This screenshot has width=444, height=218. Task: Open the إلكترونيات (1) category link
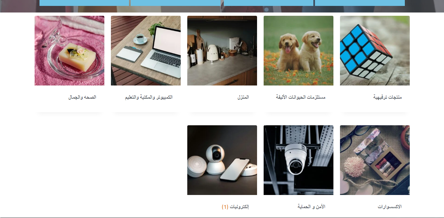(x=235, y=207)
